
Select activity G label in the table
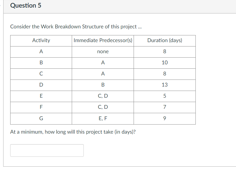[41, 118]
